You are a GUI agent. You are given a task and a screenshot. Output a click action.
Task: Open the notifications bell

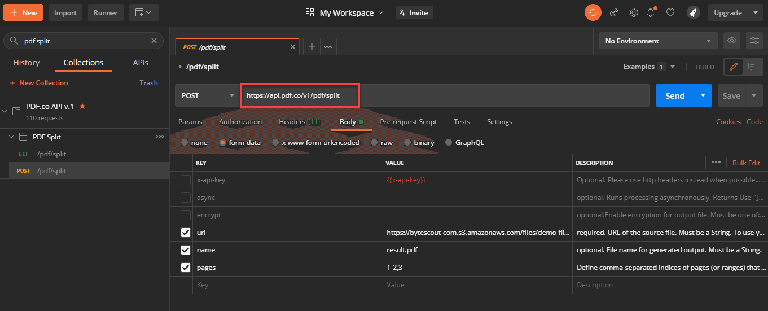click(651, 12)
